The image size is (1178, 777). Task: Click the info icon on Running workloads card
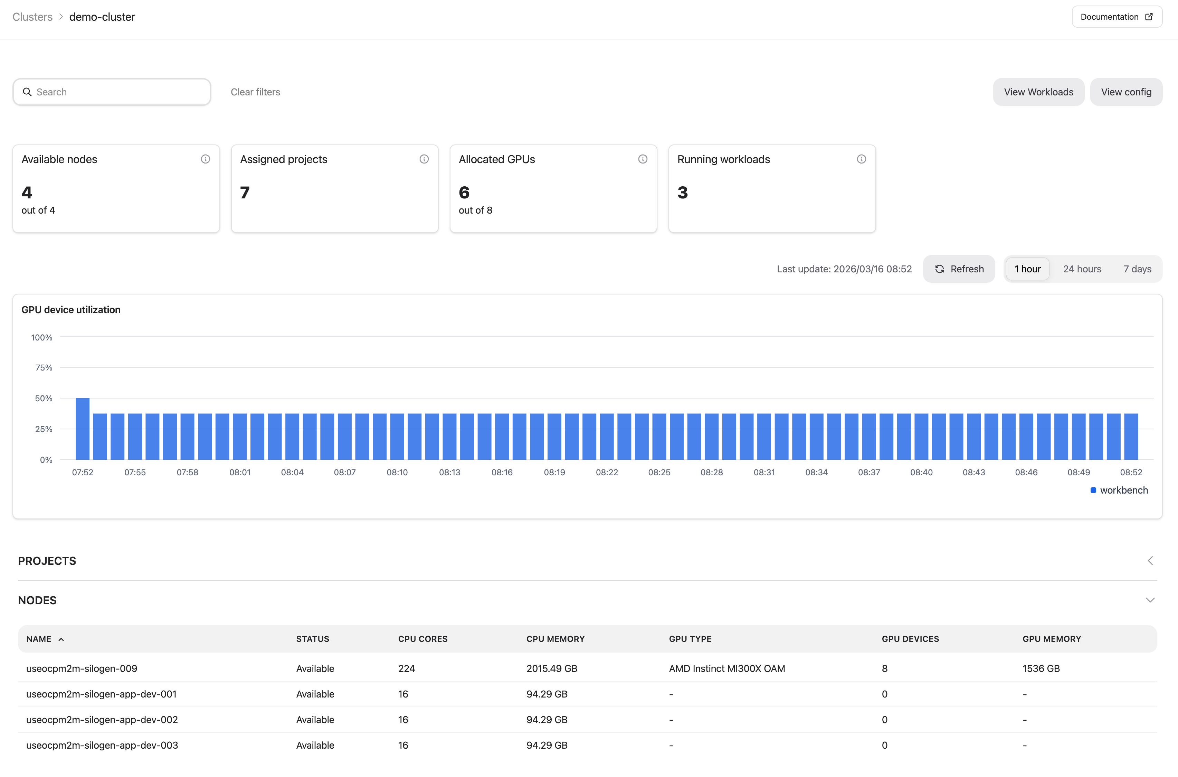click(861, 159)
